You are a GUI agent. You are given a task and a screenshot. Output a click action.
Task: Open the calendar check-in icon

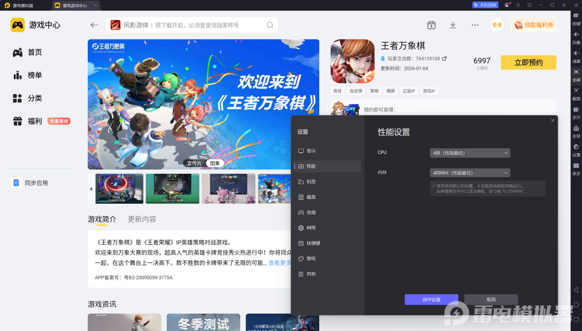[x=431, y=25]
